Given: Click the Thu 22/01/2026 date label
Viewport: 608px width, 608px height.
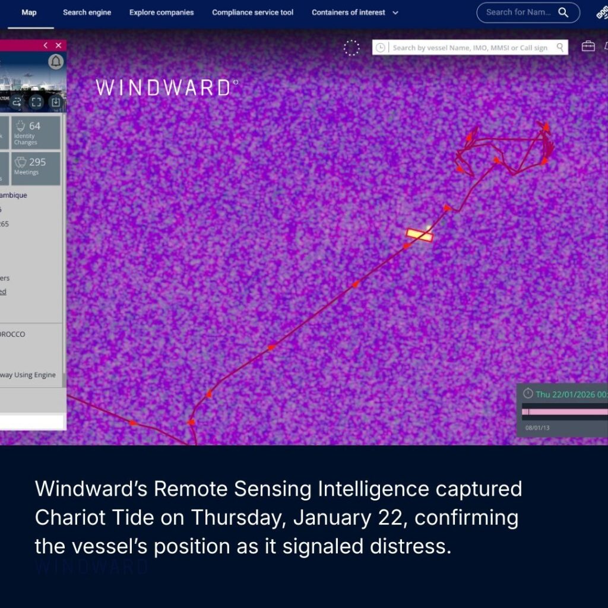Looking at the screenshot, I should 572,394.
